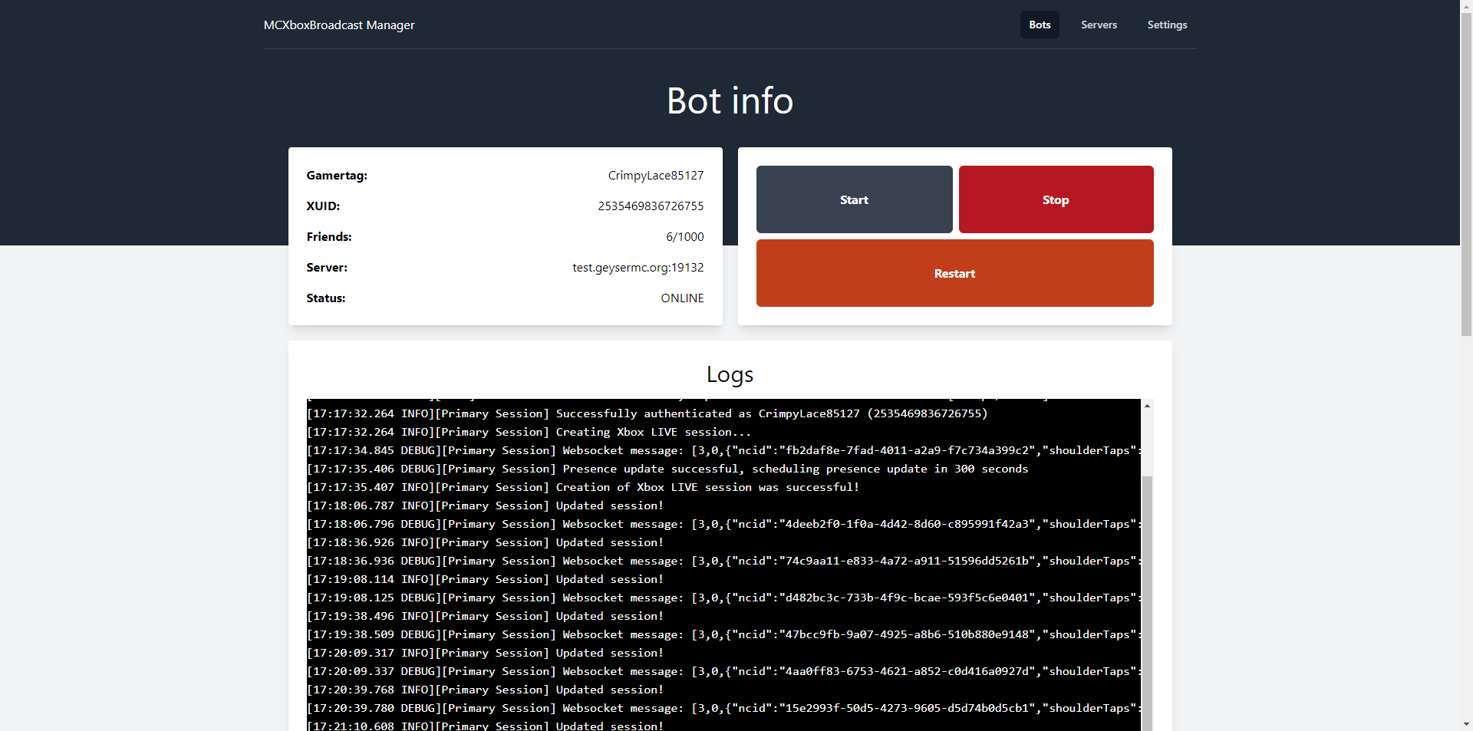
Task: Select the XUID value 2535469836726755
Action: tap(651, 206)
